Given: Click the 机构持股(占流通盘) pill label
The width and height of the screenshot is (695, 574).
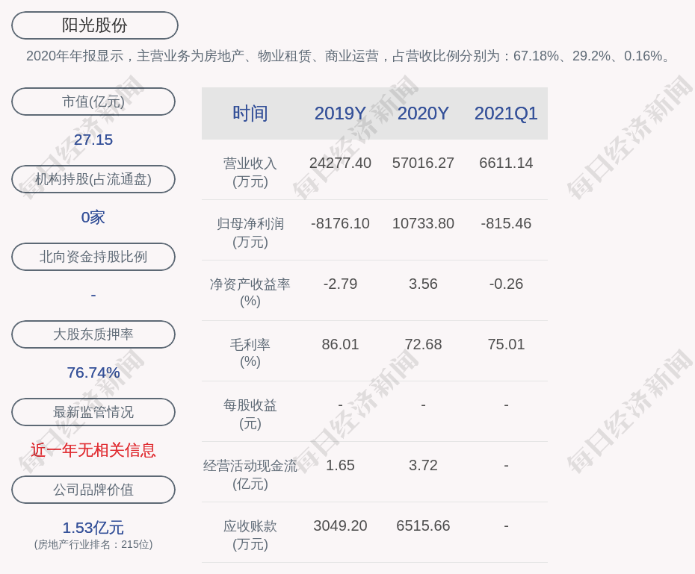Looking at the screenshot, I should 93,179.
